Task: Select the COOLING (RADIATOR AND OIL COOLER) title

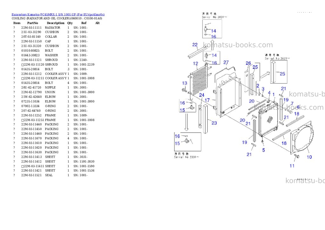Action: coord(57,18)
